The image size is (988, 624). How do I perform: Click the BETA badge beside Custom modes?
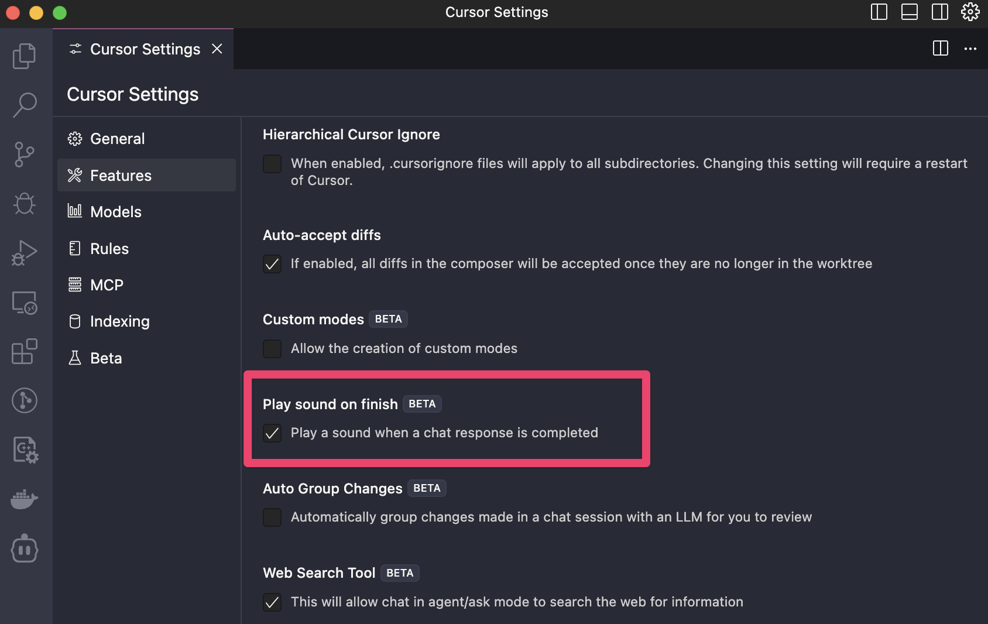click(x=389, y=319)
